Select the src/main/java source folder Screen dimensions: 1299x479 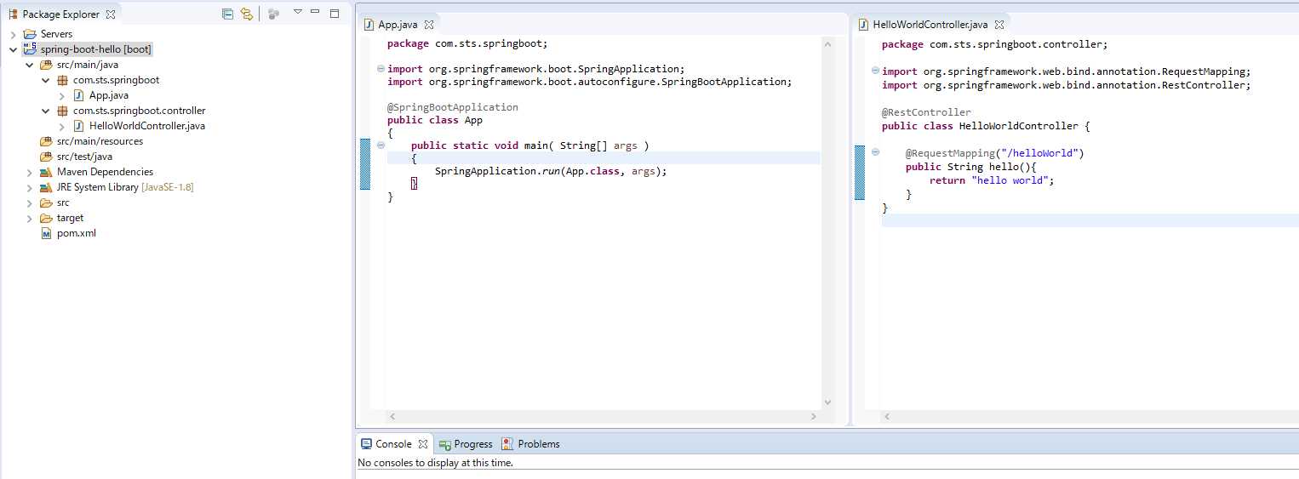coord(88,65)
